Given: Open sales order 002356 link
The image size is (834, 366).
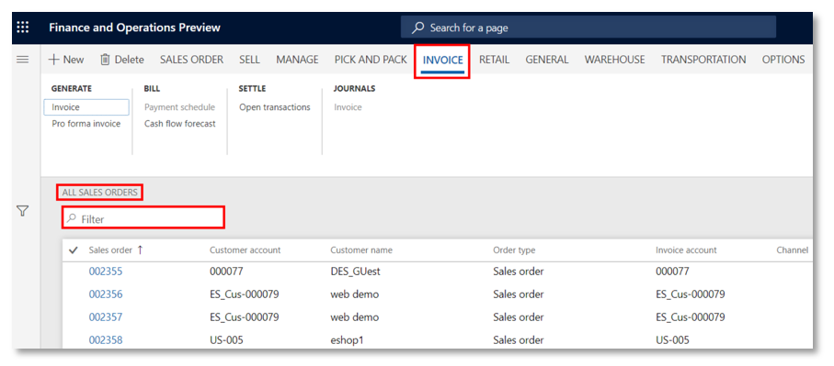Looking at the screenshot, I should 106,294.
